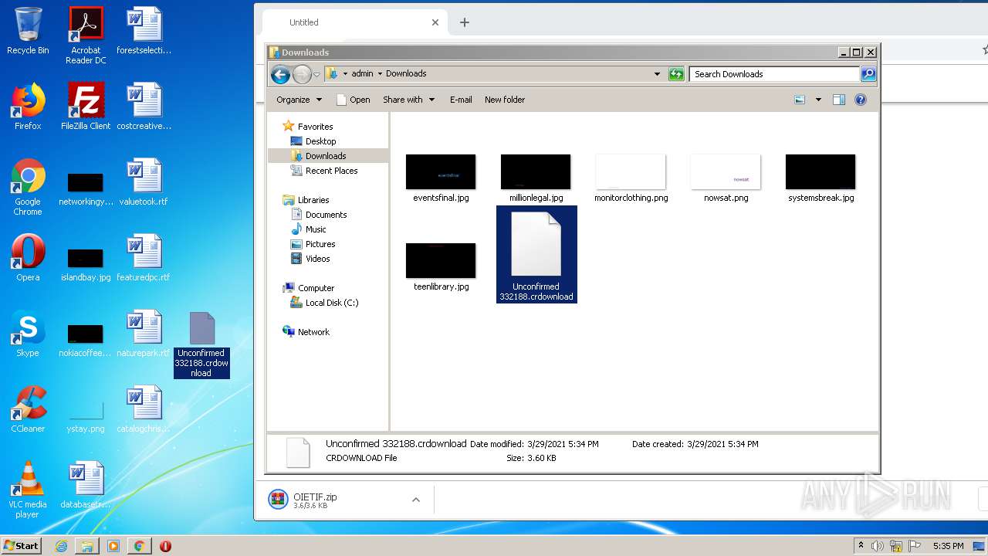
Task: Select featuredpc.rtf desktop file
Action: tap(144, 259)
